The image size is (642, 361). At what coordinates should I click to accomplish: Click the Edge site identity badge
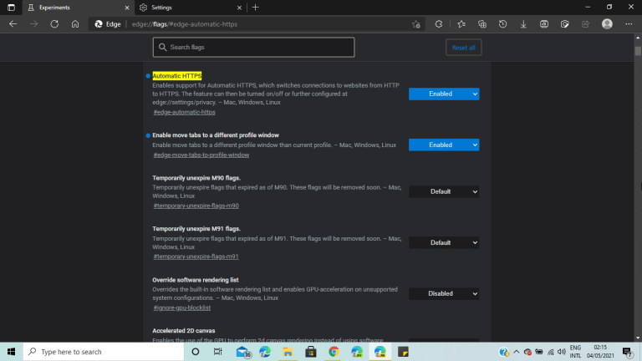(107, 24)
